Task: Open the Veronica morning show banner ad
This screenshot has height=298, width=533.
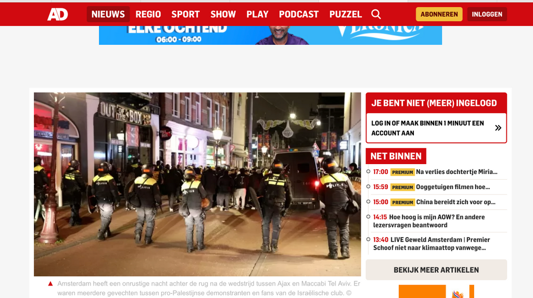Action: coord(270,35)
